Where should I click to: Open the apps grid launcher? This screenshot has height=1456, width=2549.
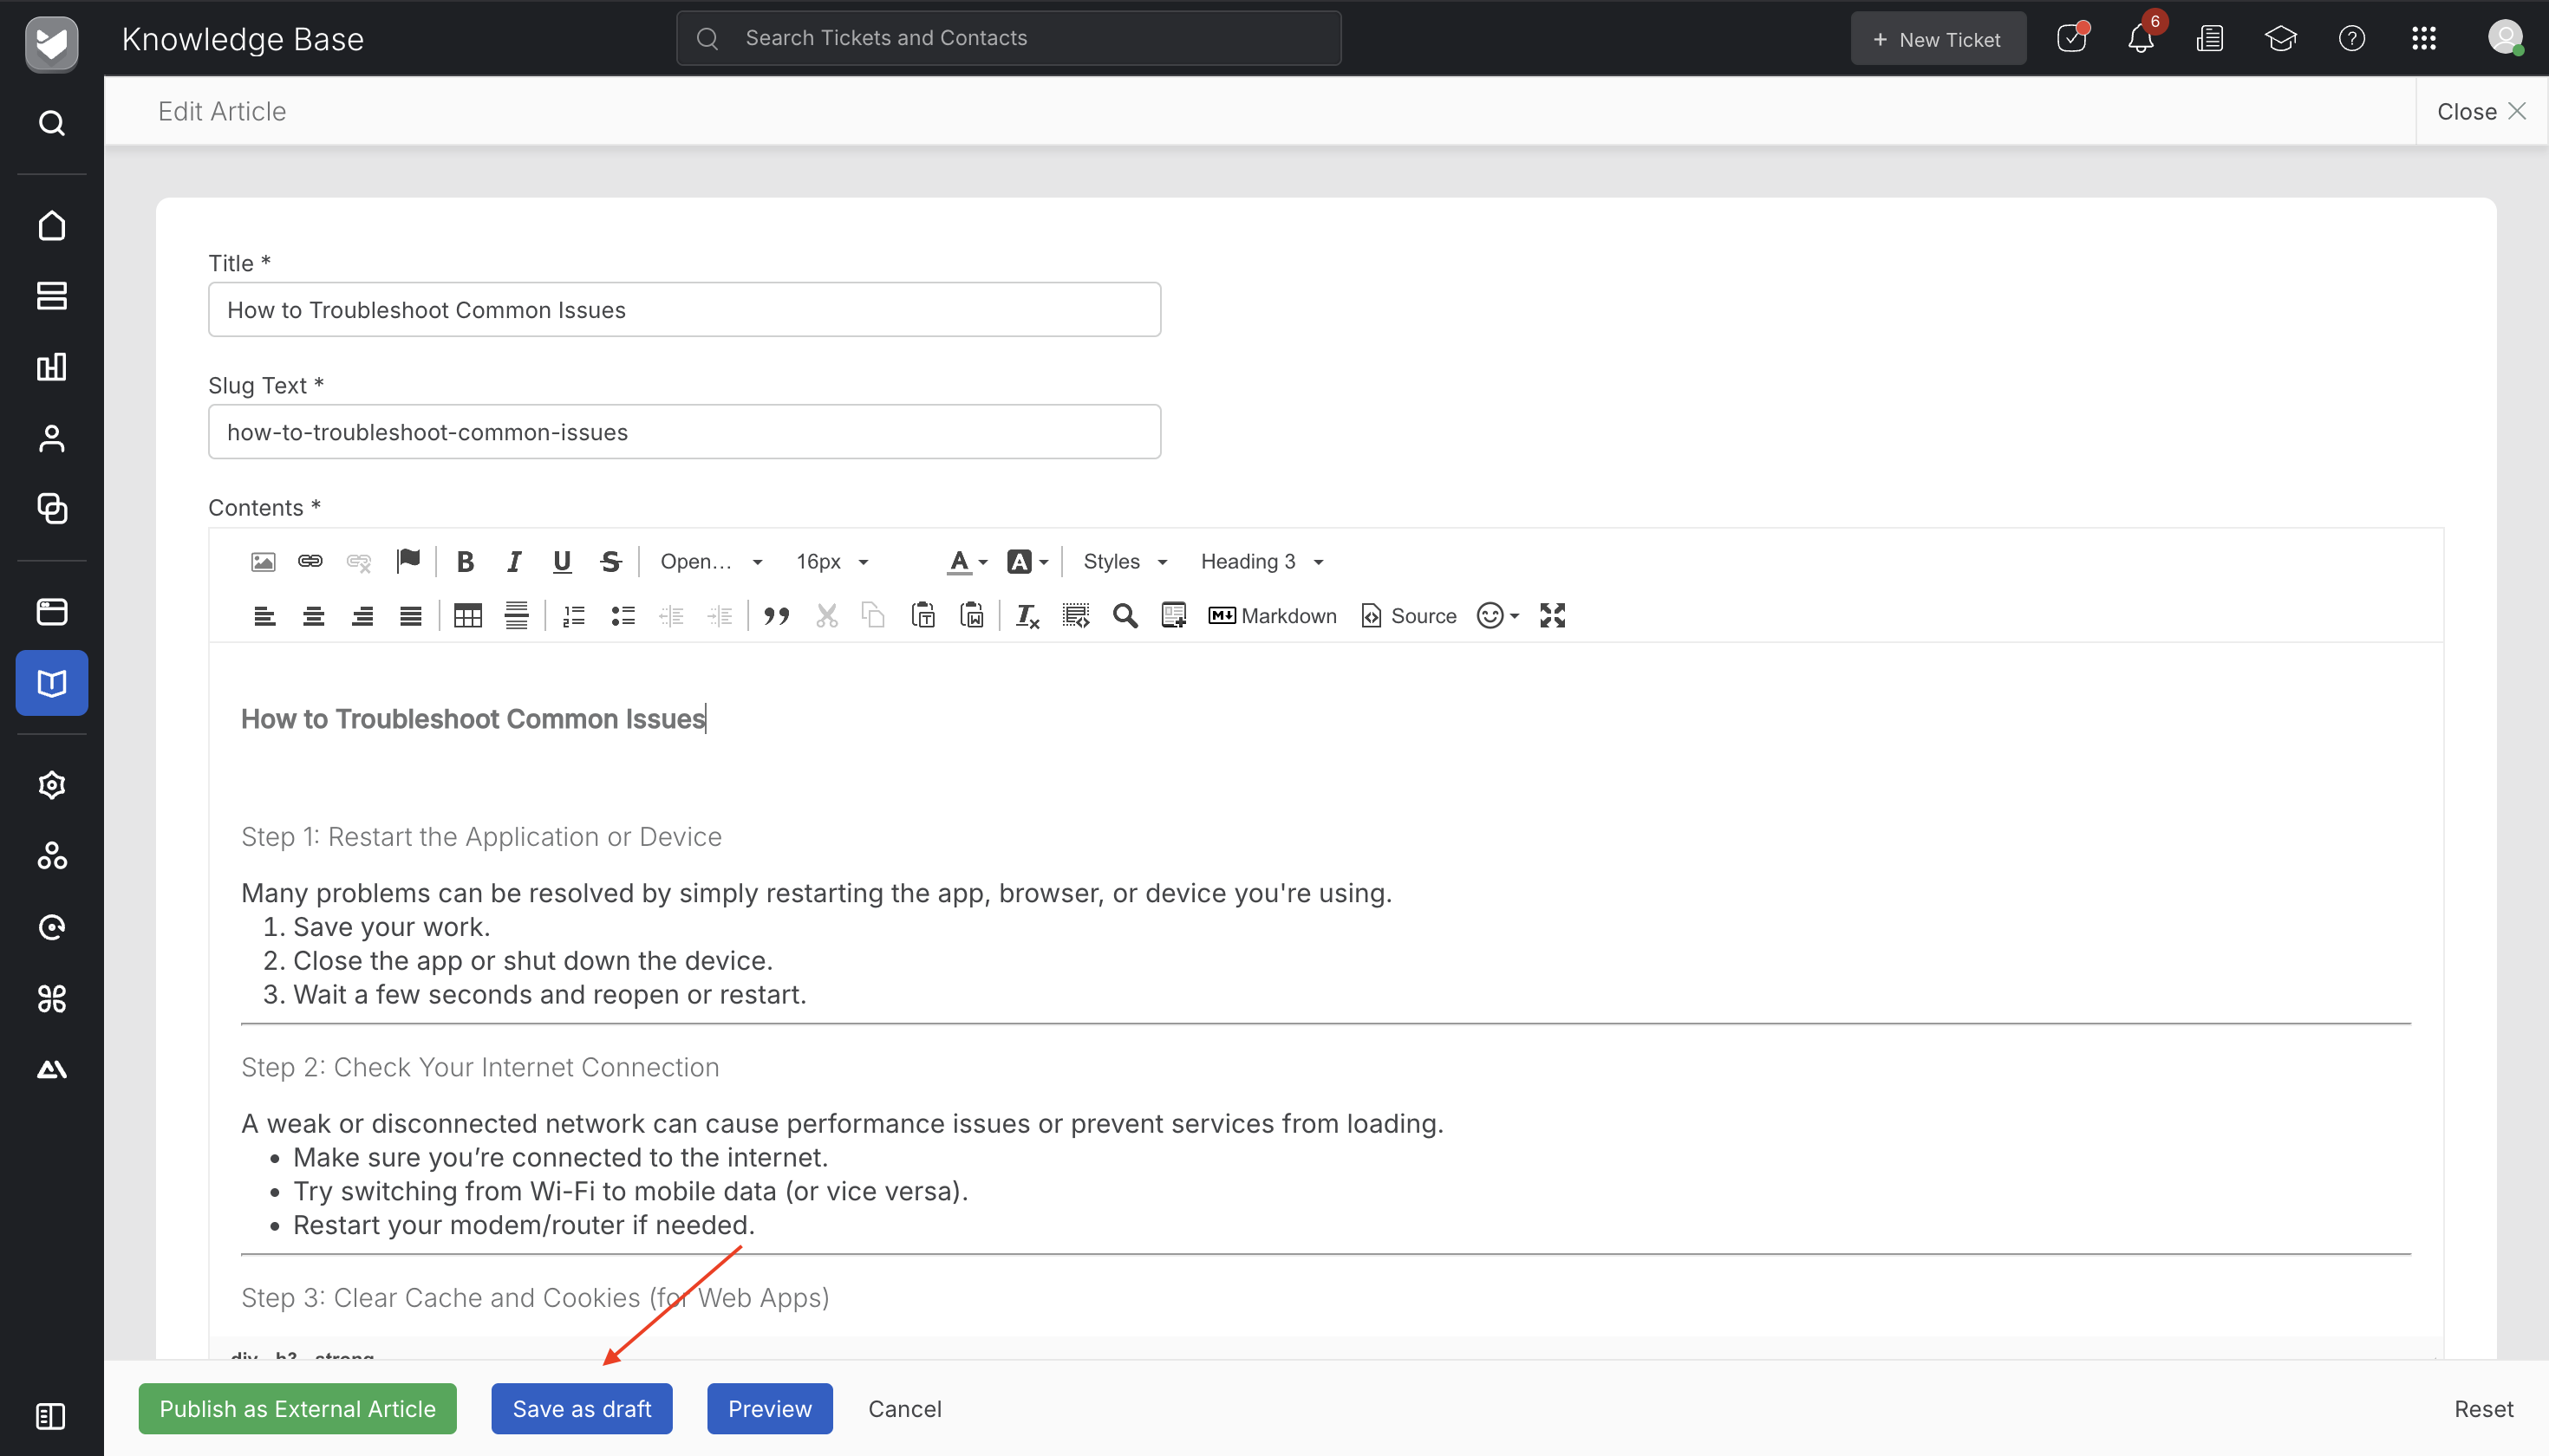click(2424, 39)
